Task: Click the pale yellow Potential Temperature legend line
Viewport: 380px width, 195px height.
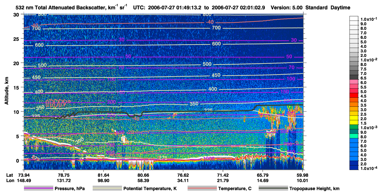Action: click(107, 189)
